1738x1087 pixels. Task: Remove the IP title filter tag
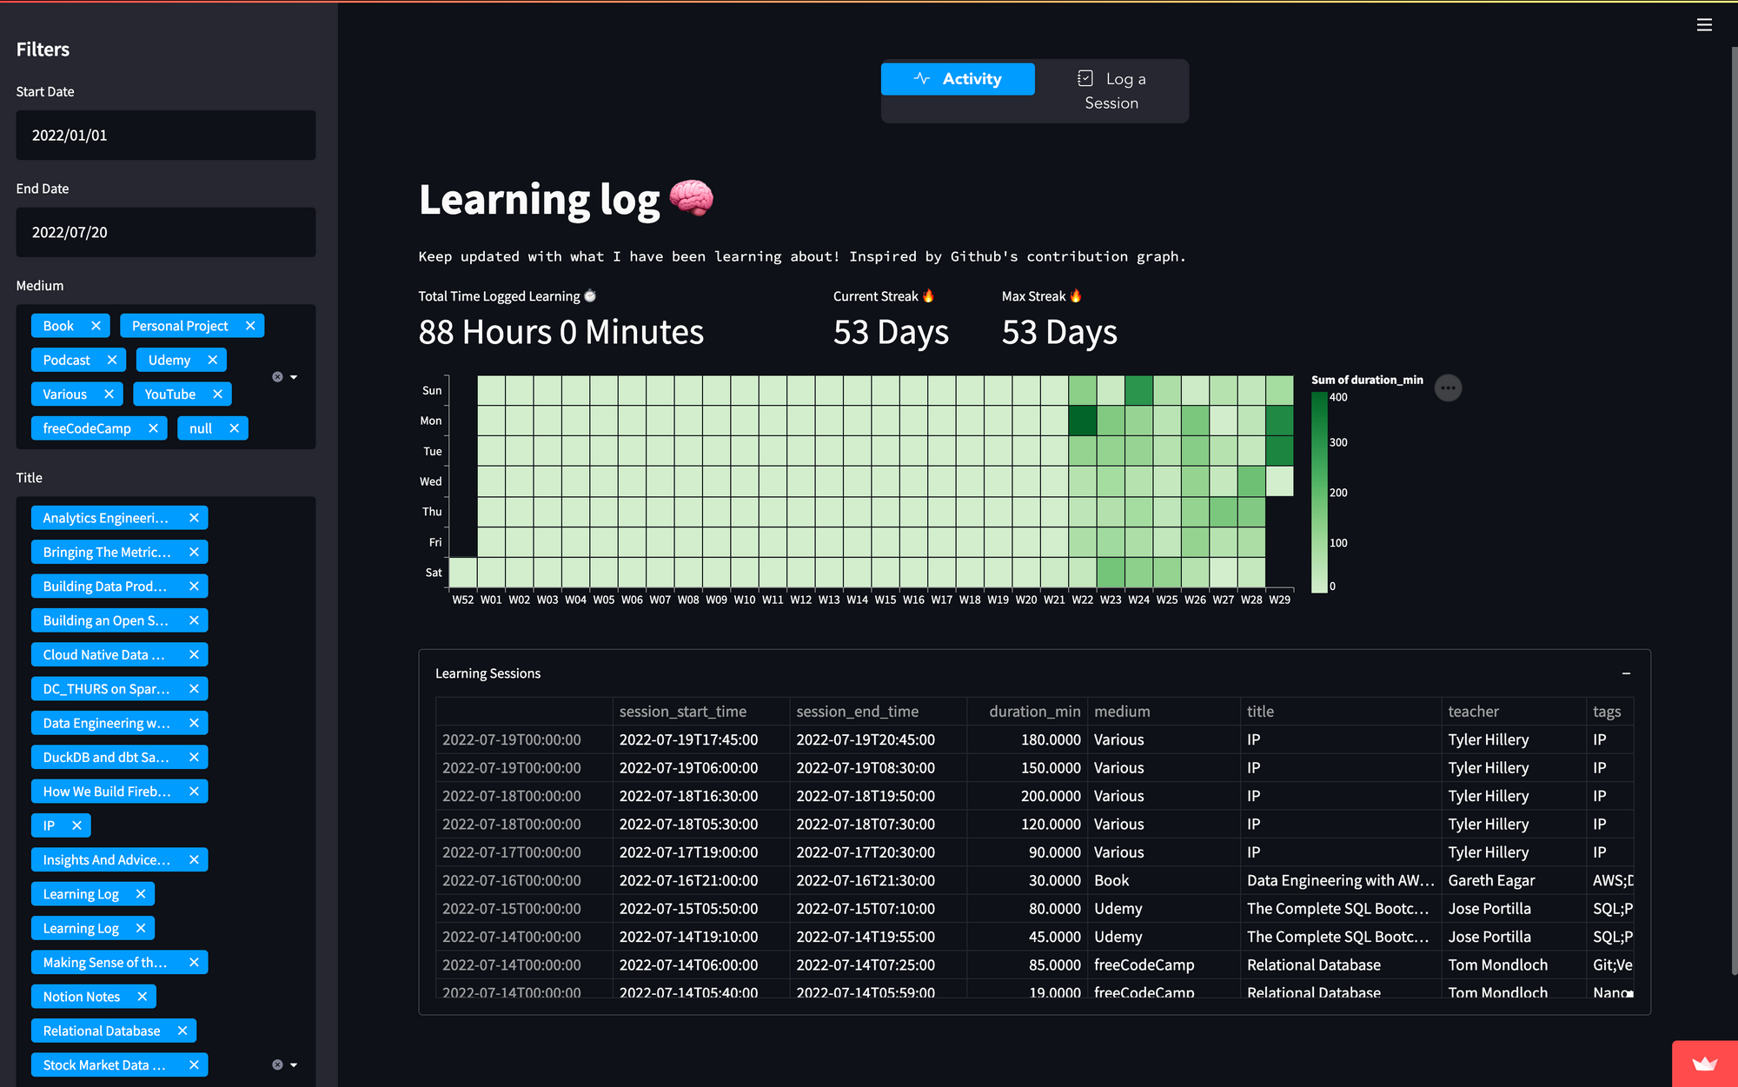pyautogui.click(x=76, y=825)
